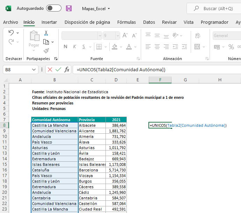Click the Format Painter brush icon
The width and height of the screenshot is (241, 213).
(46, 51)
